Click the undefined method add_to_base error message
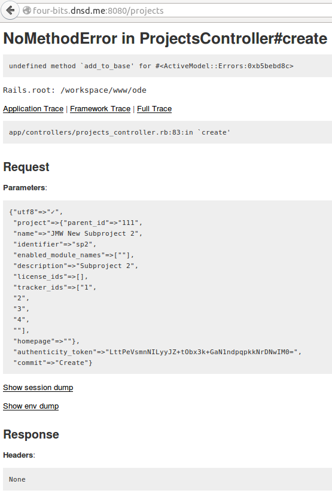The image size is (332, 493). (151, 66)
